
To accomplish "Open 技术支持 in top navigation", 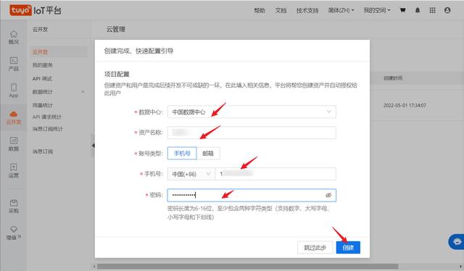I will tap(307, 10).
